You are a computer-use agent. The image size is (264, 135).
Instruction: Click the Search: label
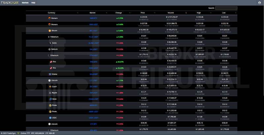coord(211,8)
